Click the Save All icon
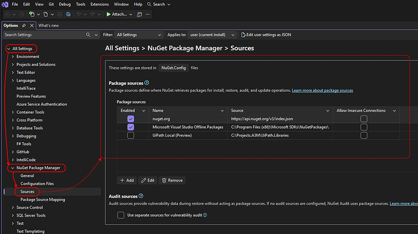 point(68,15)
